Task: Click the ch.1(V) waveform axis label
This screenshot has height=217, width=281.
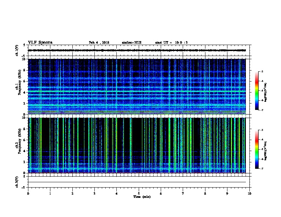Action: tap(17, 50)
